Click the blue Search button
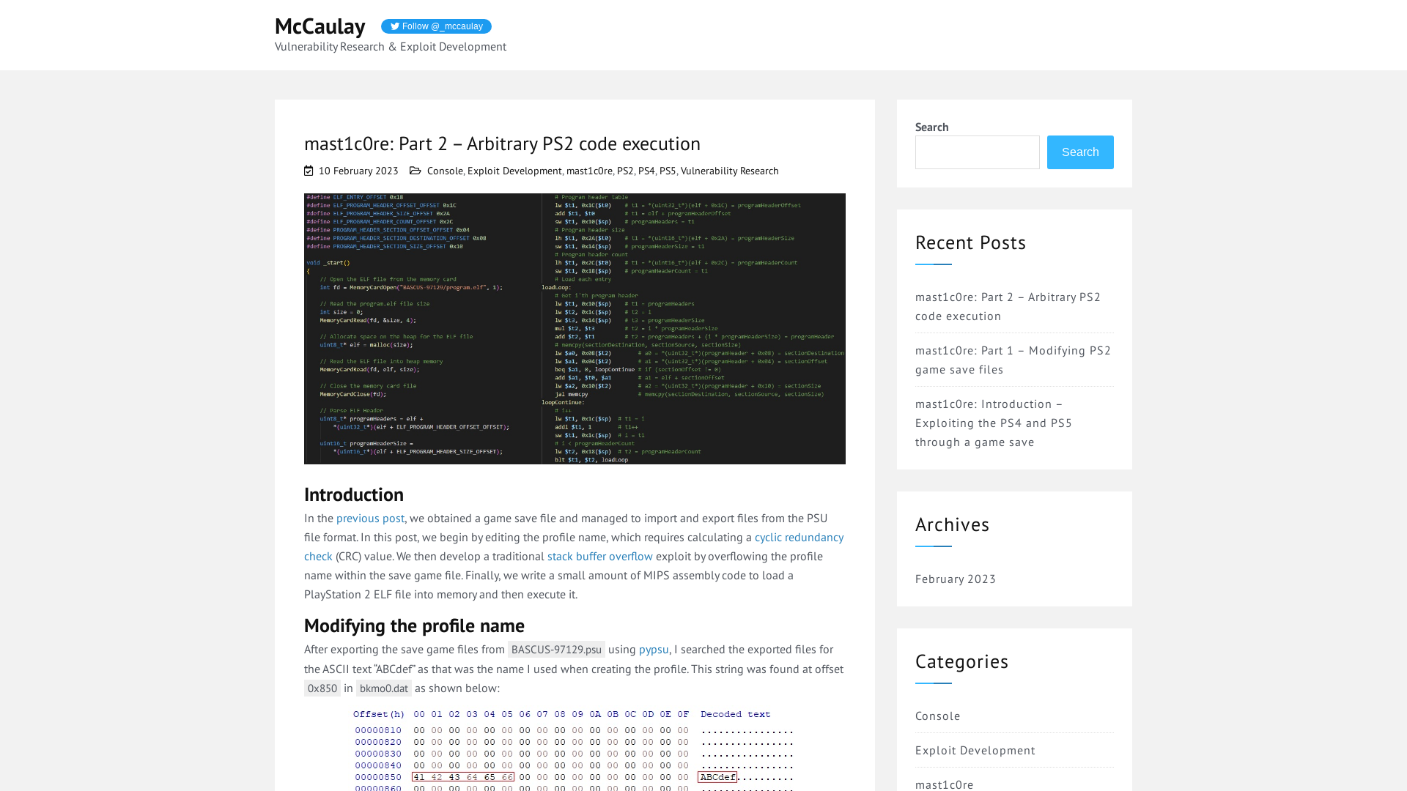Viewport: 1407px width, 791px height. tap(1080, 152)
